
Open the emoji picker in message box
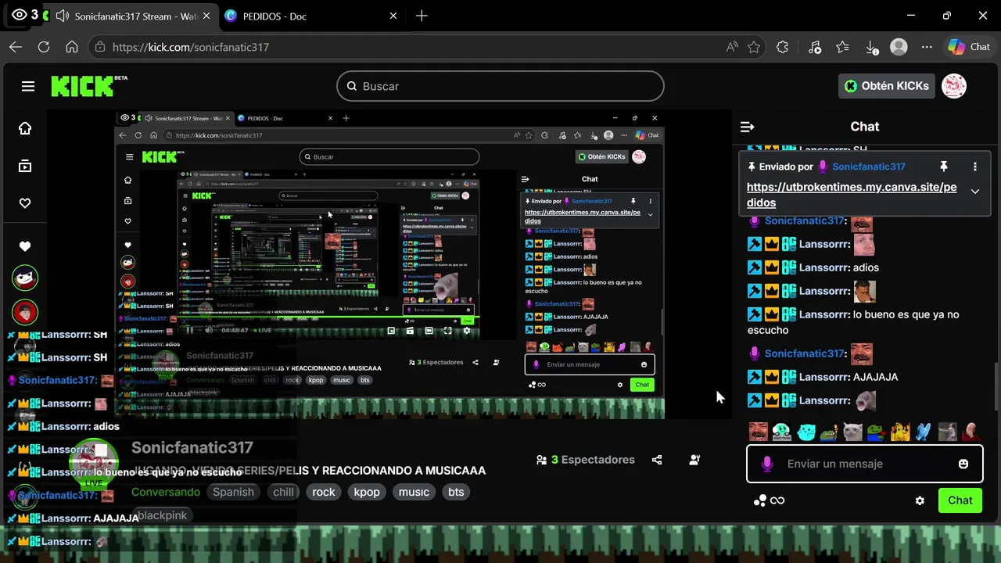pos(963,464)
